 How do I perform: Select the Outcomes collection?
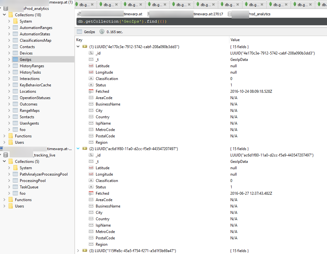point(29,104)
